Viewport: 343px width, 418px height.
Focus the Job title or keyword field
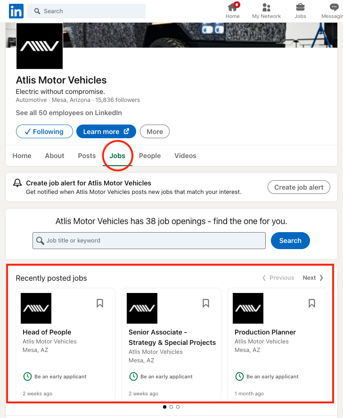[149, 241]
